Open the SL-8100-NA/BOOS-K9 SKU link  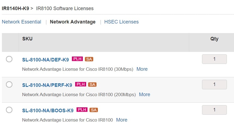pos(48,110)
